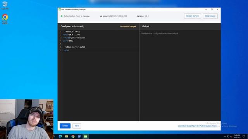This screenshot has height=139, width=248.
Task: Click the taskbar clock and date
Action: point(237,136)
